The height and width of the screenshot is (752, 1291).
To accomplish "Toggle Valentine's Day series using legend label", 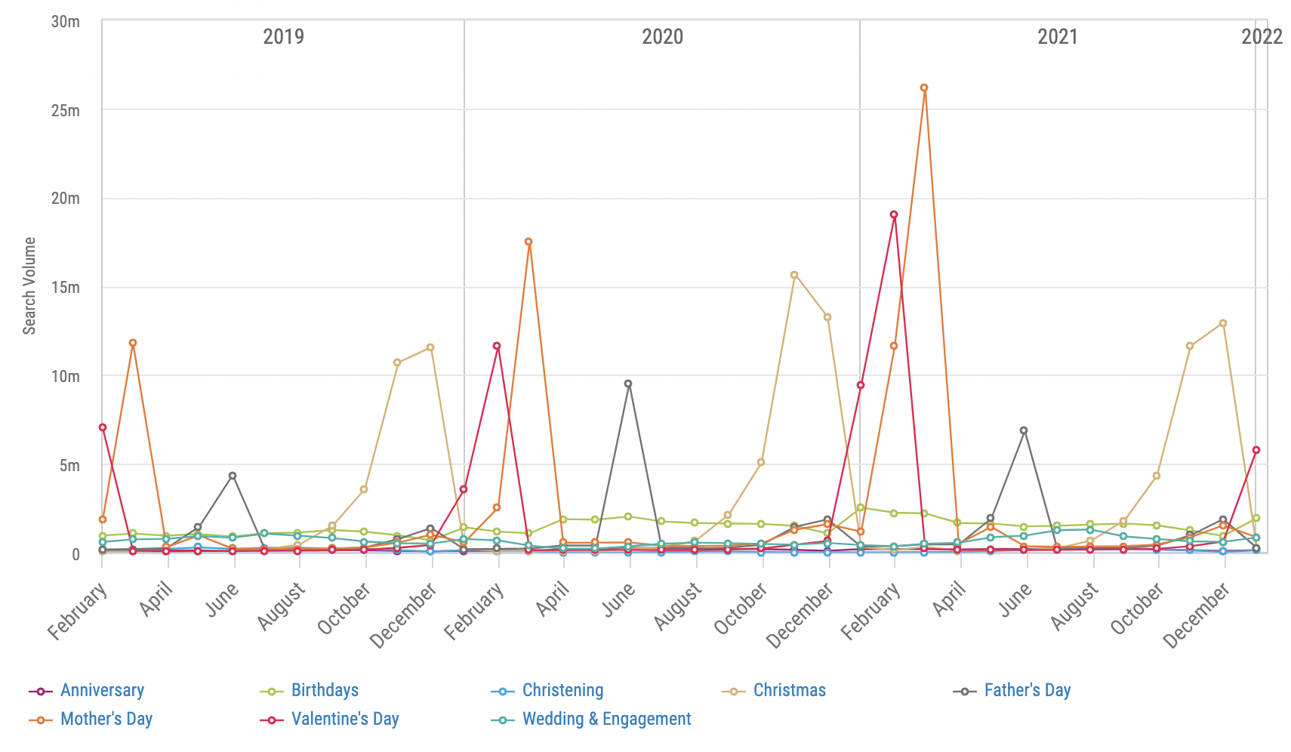I will point(345,720).
